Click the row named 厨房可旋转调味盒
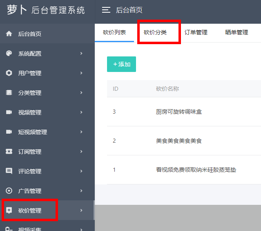The image size is (261, 231). click(184, 112)
